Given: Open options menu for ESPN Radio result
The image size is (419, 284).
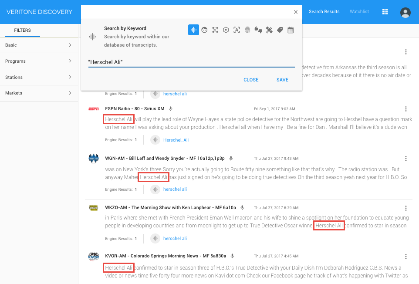Looking at the screenshot, I should 405,109.
